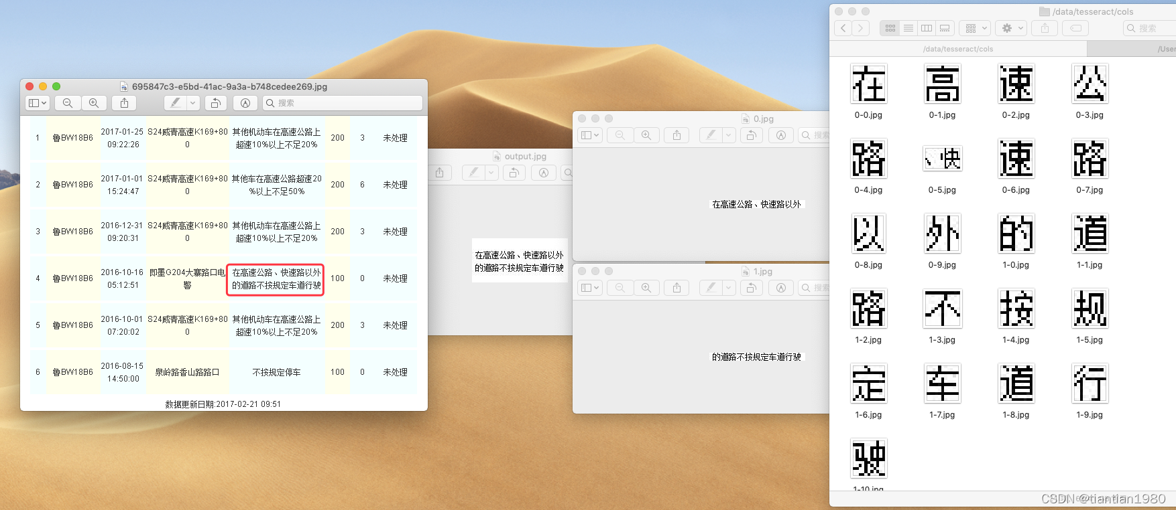This screenshot has height=510, width=1176.
Task: Open sidebar view menu in 0.jpg window
Action: click(589, 135)
